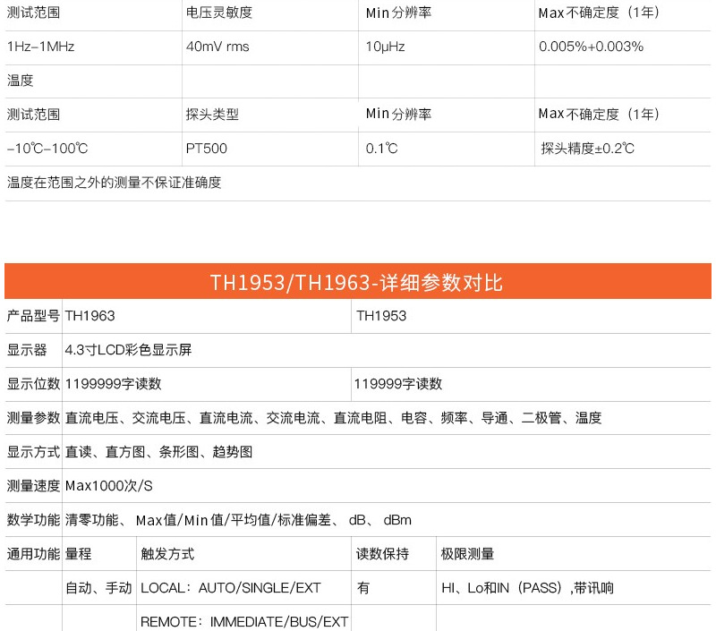The width and height of the screenshot is (716, 631).
Task: Select the 自动、手动 range cell
Action: (x=98, y=588)
